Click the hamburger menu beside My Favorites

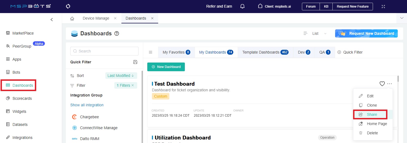pos(151,52)
